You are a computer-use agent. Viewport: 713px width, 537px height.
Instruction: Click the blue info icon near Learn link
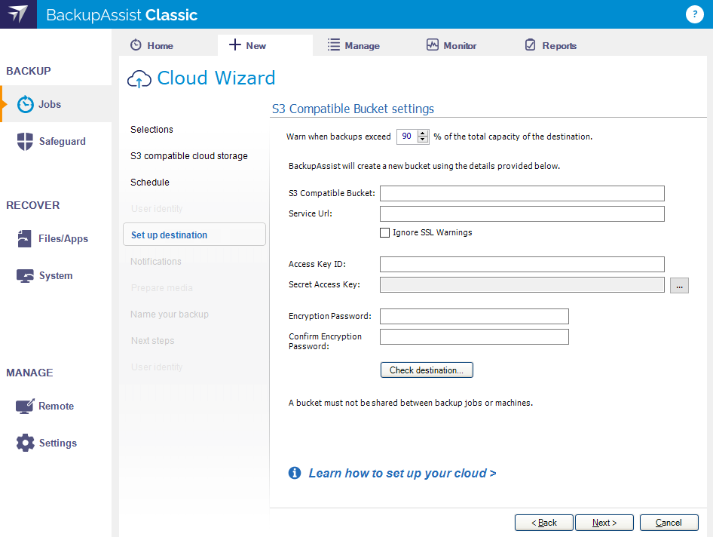point(295,473)
